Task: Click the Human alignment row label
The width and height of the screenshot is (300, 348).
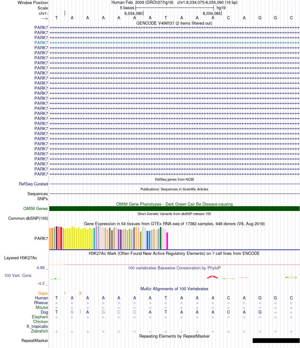Action: [41, 298]
